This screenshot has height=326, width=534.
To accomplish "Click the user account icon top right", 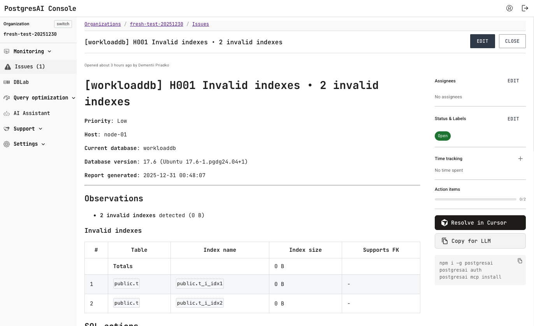I will 509,8.
